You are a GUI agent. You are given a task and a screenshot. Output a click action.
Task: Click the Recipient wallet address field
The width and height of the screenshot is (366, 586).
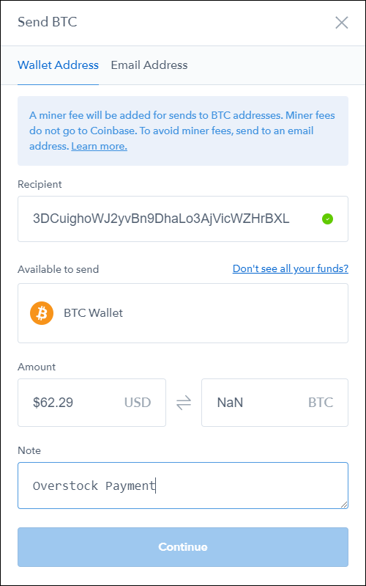(183, 219)
